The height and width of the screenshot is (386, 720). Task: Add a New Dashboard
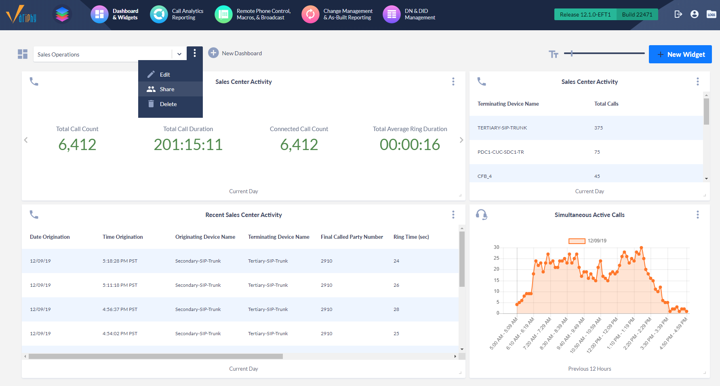click(x=235, y=53)
